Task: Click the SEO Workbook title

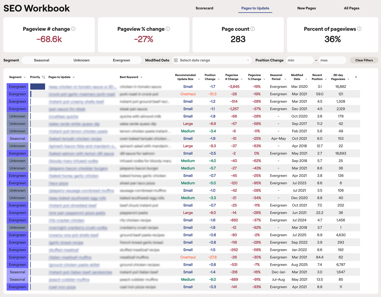Action: point(37,8)
